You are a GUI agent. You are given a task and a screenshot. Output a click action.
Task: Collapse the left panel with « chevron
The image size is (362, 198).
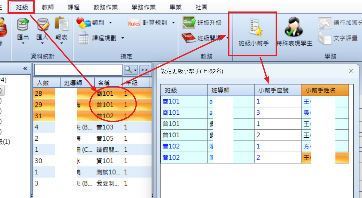(25, 69)
